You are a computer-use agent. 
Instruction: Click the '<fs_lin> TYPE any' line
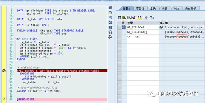pos(54,33)
